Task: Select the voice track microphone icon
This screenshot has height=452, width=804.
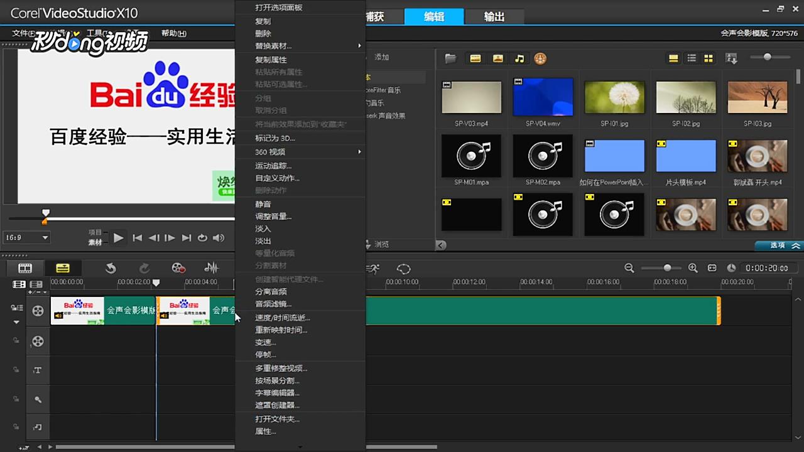Action: [38, 399]
